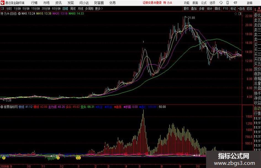Click the 1500 volume axis label
Screen dimensions: 261x168
point(249,117)
